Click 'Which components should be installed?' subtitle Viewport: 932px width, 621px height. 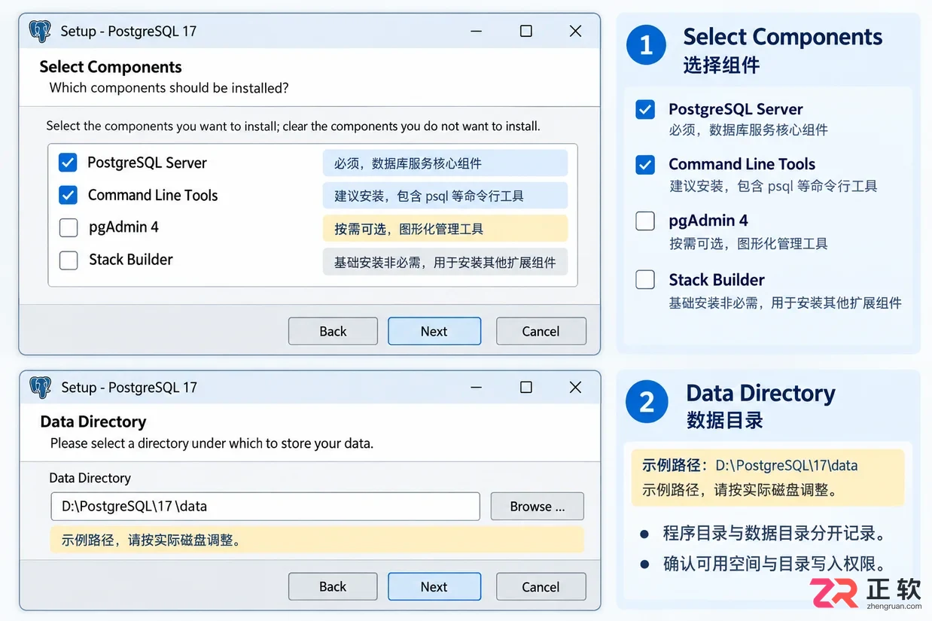pyautogui.click(x=169, y=88)
